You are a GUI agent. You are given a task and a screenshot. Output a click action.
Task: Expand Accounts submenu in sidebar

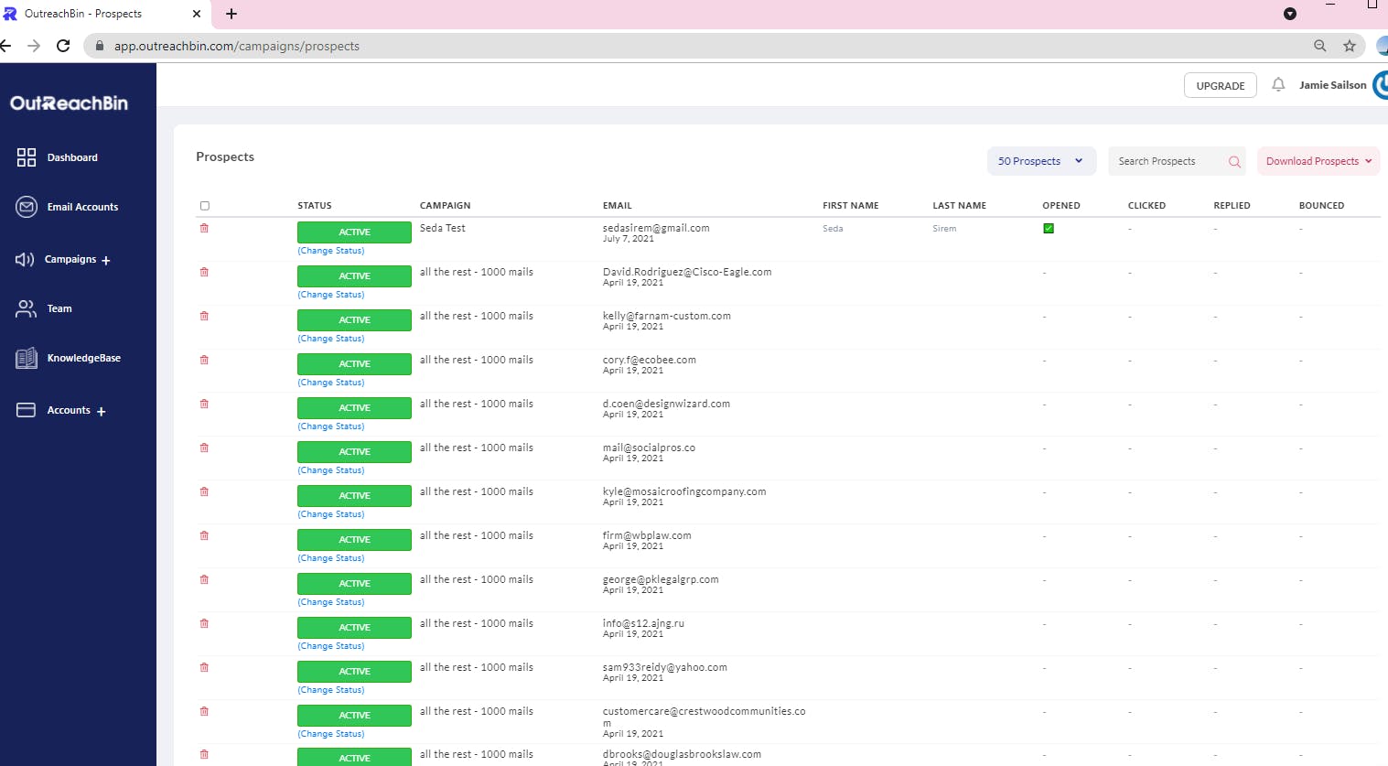[101, 412]
